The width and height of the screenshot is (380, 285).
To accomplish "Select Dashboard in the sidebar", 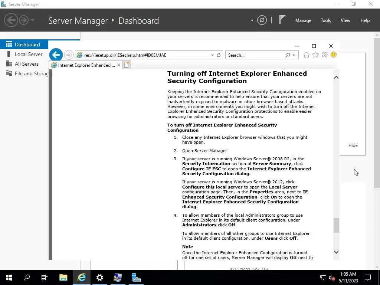I will click(24, 45).
